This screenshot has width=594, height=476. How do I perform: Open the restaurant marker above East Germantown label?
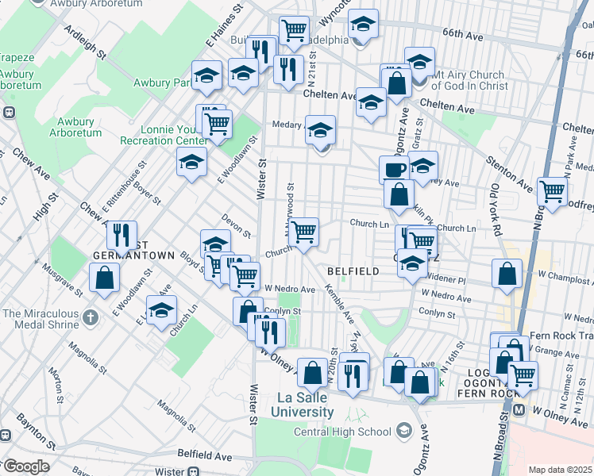(121, 236)
